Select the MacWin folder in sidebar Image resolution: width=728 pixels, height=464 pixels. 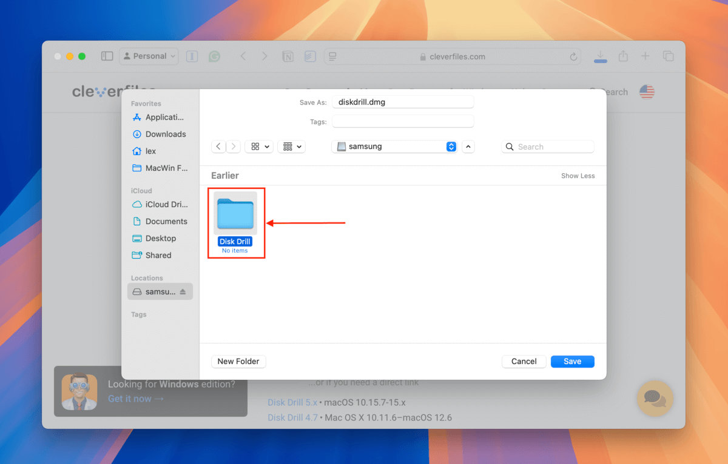click(160, 168)
